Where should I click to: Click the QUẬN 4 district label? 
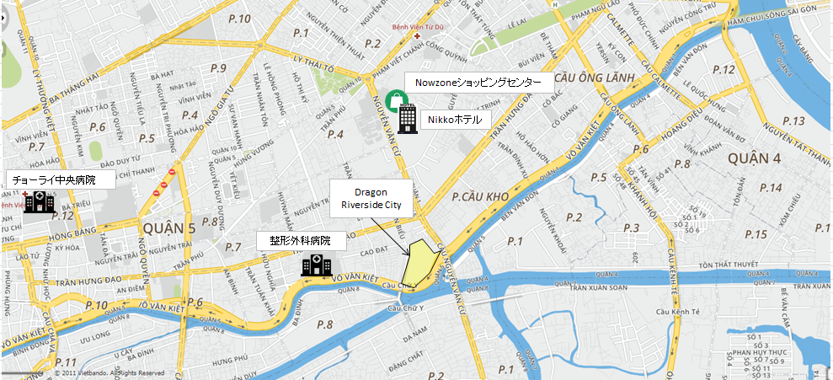pos(756,159)
